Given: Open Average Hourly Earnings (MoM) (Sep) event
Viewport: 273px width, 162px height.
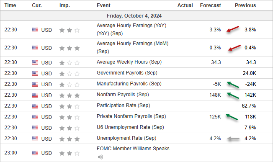Looking at the screenshot, I should pos(132,47).
